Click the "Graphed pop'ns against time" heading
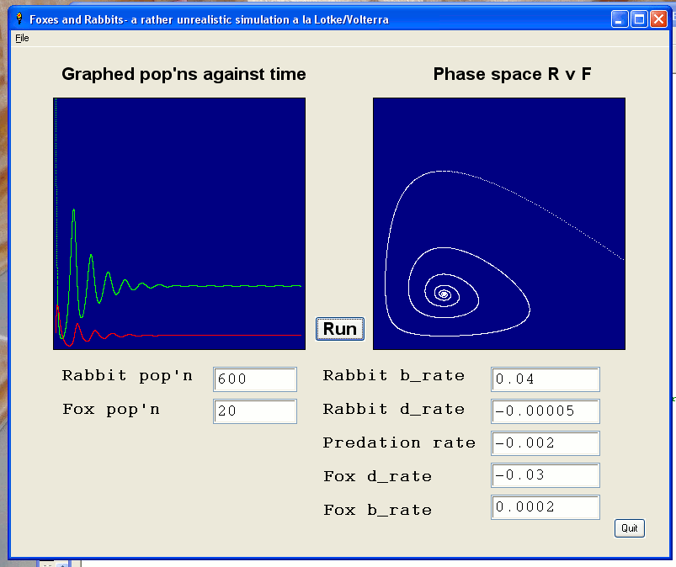This screenshot has width=676, height=567. (x=184, y=74)
